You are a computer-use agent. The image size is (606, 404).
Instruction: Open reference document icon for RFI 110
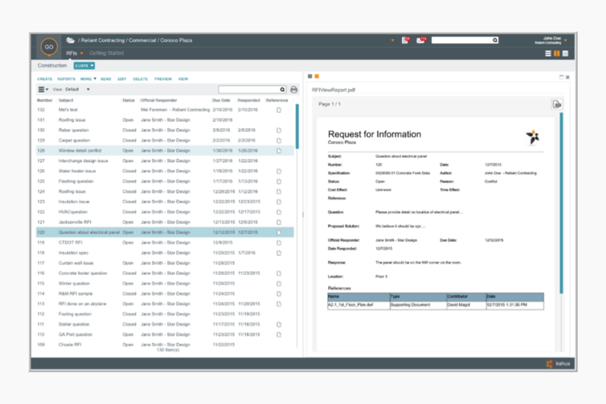click(x=279, y=335)
